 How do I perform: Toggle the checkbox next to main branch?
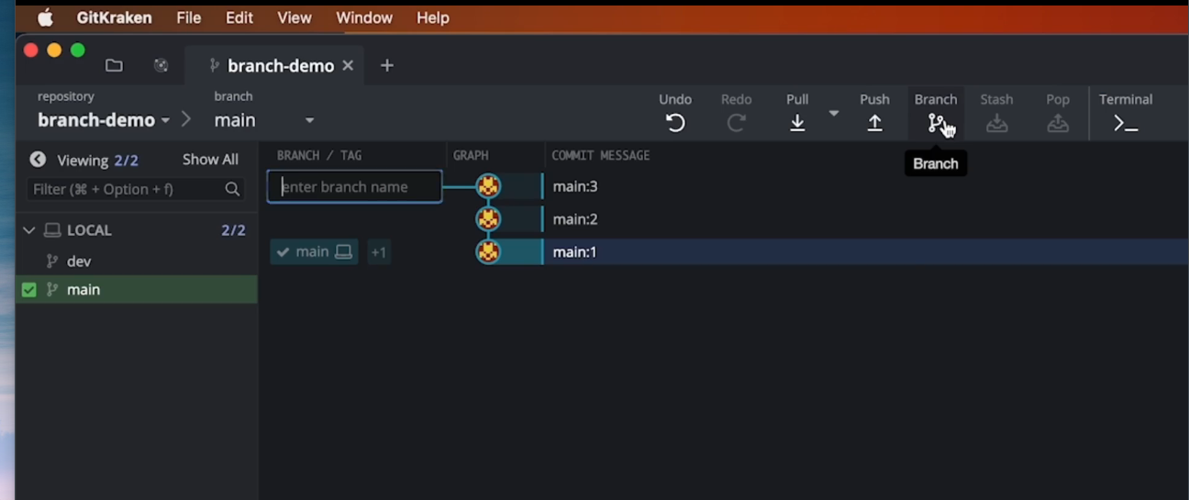(29, 290)
